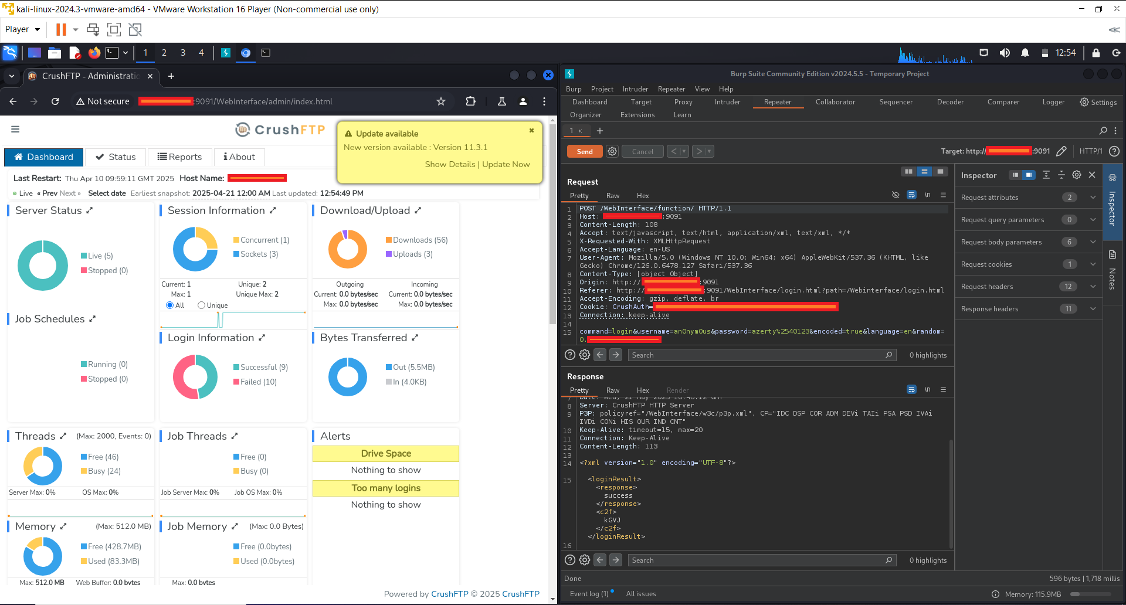Expand the Server Status panel icon
This screenshot has width=1126, height=605.
(90, 210)
